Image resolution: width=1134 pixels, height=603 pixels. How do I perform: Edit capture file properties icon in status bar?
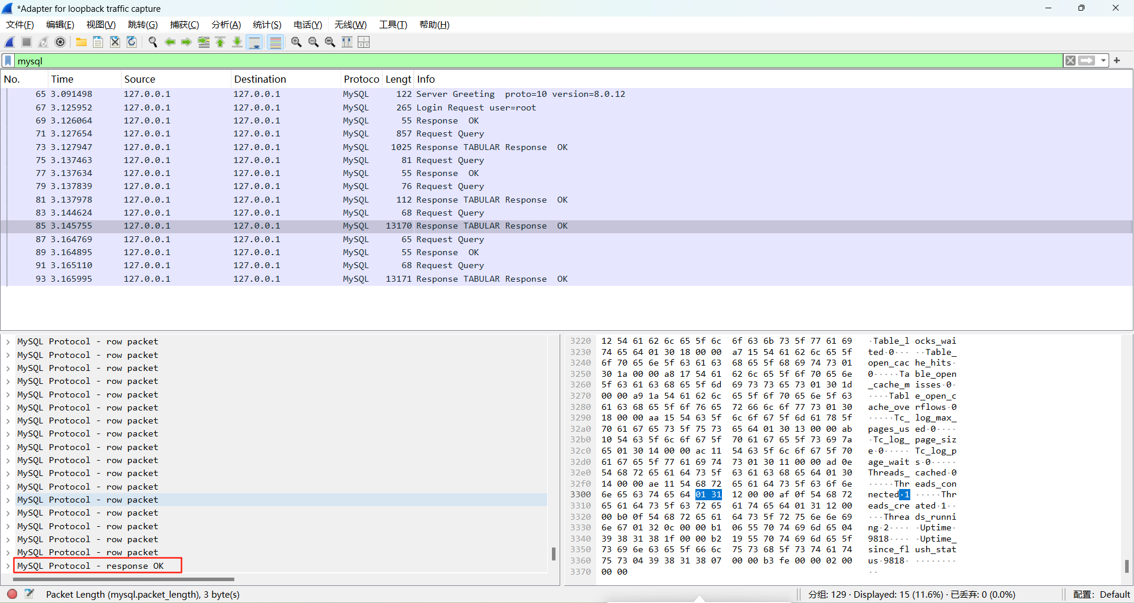[x=30, y=594]
